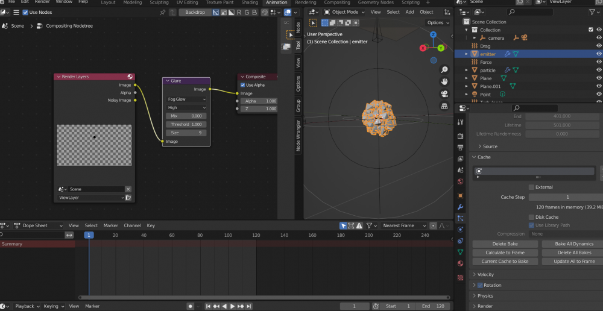The width and height of the screenshot is (603, 311).
Task: Open the Glare type Fog Glow dropdown
Action: [x=186, y=99]
